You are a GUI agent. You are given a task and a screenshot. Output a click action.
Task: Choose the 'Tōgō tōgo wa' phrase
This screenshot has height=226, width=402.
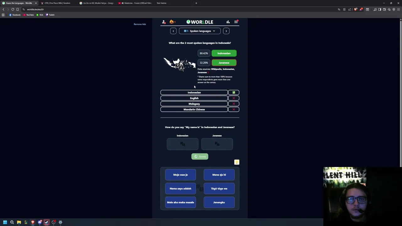[x=219, y=189]
